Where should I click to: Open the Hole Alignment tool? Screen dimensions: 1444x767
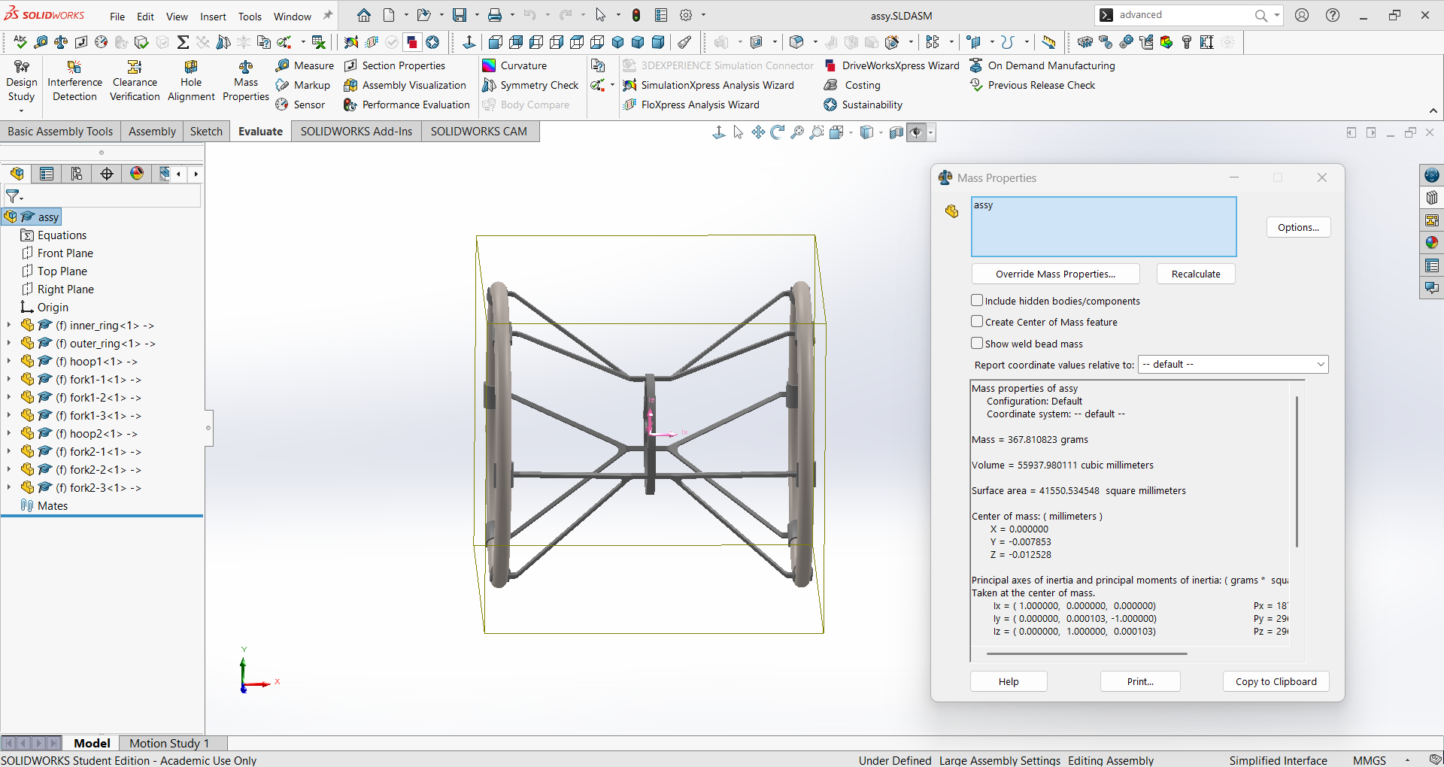pos(191,81)
